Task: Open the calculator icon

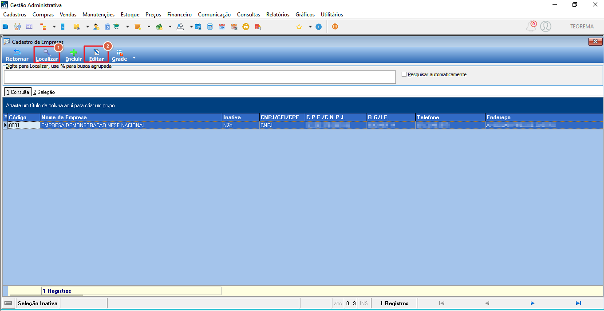Action: 210,27
